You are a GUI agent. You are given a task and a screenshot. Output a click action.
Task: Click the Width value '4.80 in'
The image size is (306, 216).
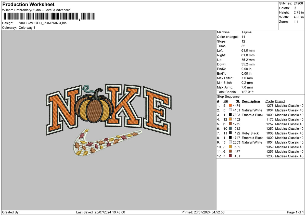(298, 17)
